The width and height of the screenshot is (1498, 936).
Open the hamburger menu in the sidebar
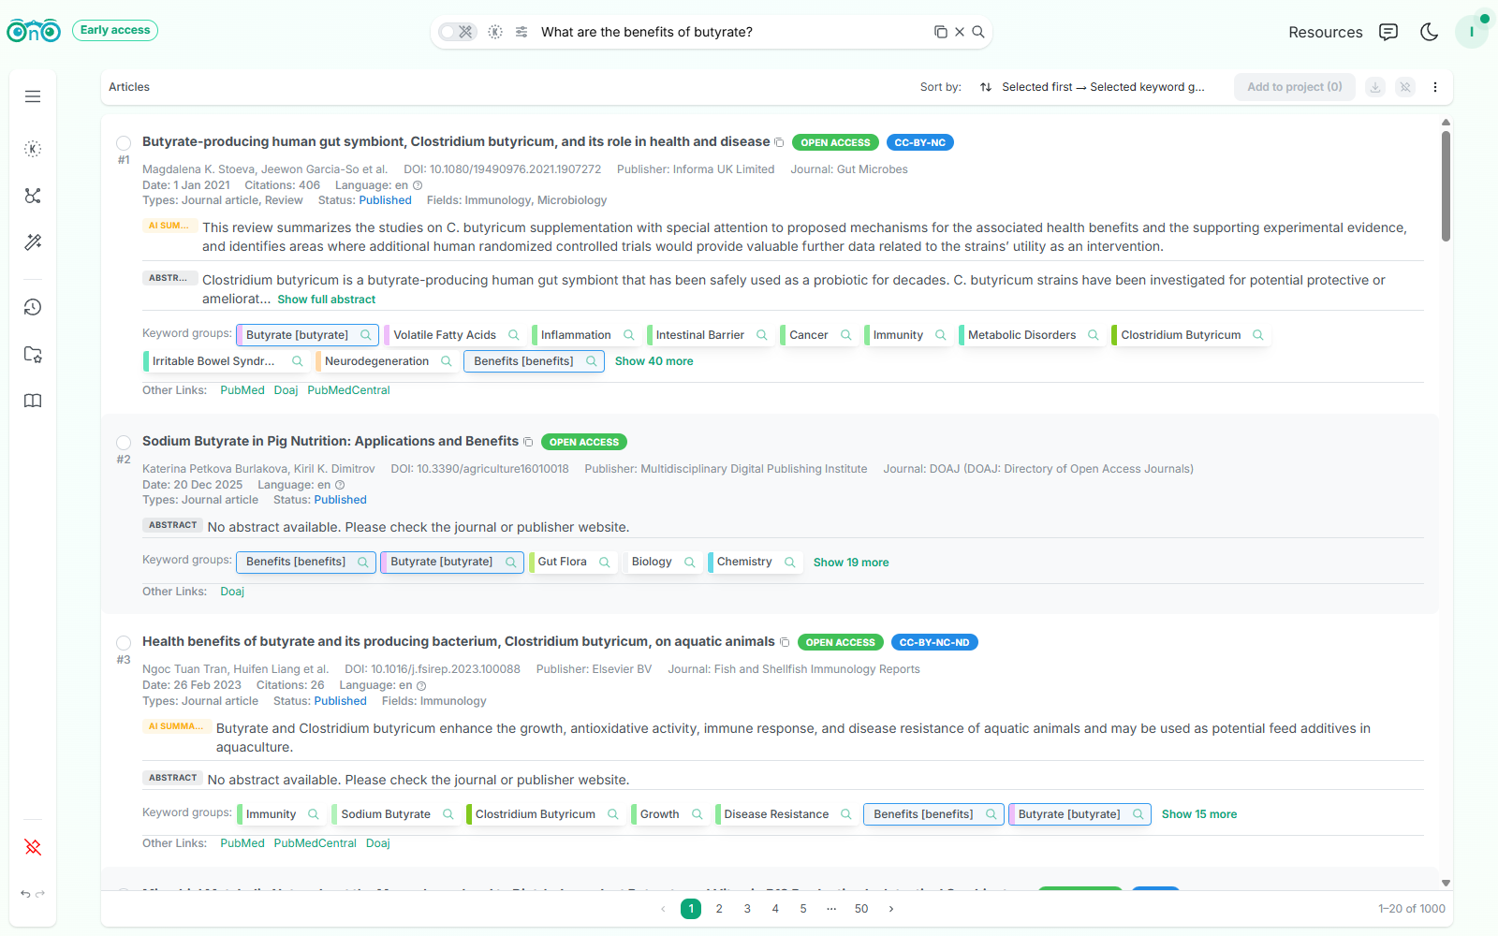click(x=33, y=96)
